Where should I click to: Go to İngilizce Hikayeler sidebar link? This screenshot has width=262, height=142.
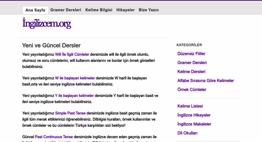pyautogui.click(x=194, y=115)
